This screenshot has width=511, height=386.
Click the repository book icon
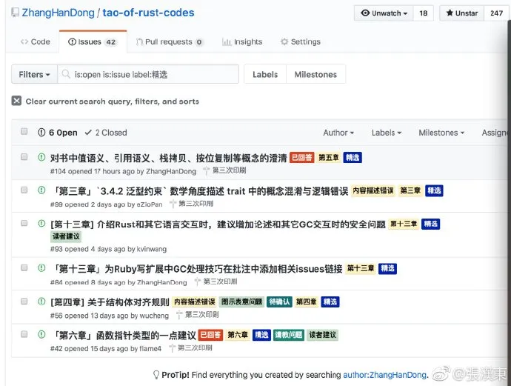pos(15,13)
